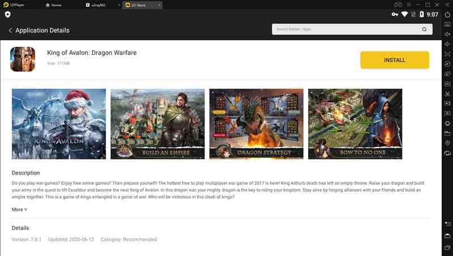Click the shield play icon in status bar

[x=8, y=15]
